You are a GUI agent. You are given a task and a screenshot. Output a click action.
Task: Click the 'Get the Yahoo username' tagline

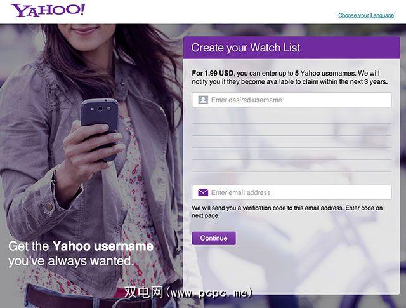[81, 246]
